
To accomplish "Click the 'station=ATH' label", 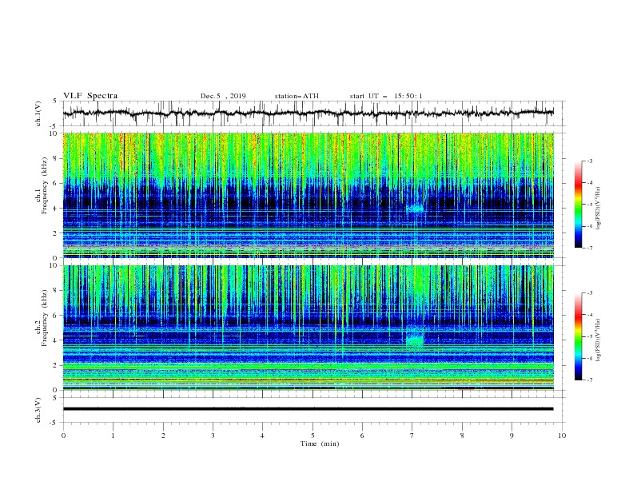I will (x=297, y=96).
